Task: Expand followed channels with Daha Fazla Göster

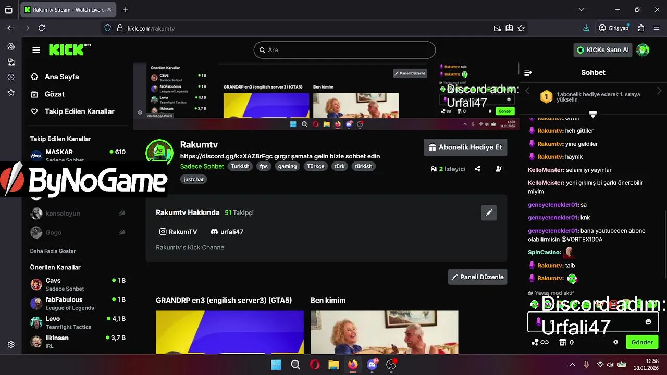Action: 53,251
